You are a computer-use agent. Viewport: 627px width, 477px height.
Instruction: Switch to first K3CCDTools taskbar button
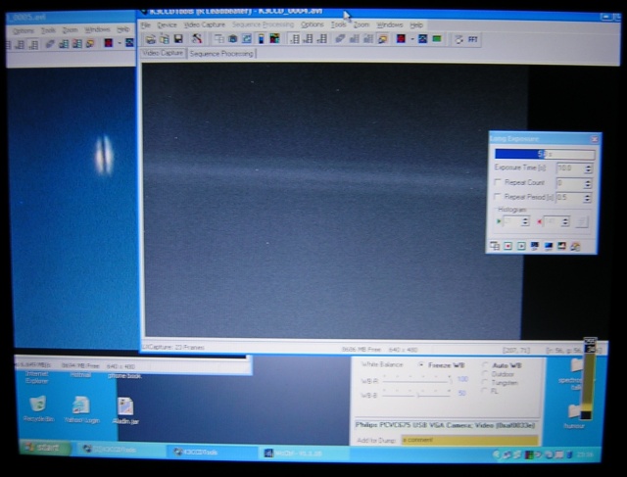pos(121,450)
